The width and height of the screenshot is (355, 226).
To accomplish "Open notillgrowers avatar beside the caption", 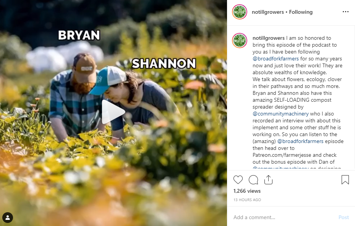I will point(240,41).
